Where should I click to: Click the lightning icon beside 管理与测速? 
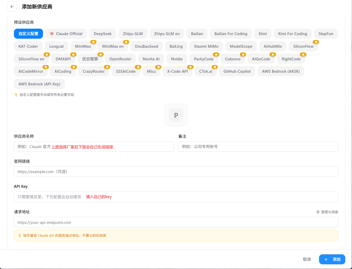coord(318,212)
